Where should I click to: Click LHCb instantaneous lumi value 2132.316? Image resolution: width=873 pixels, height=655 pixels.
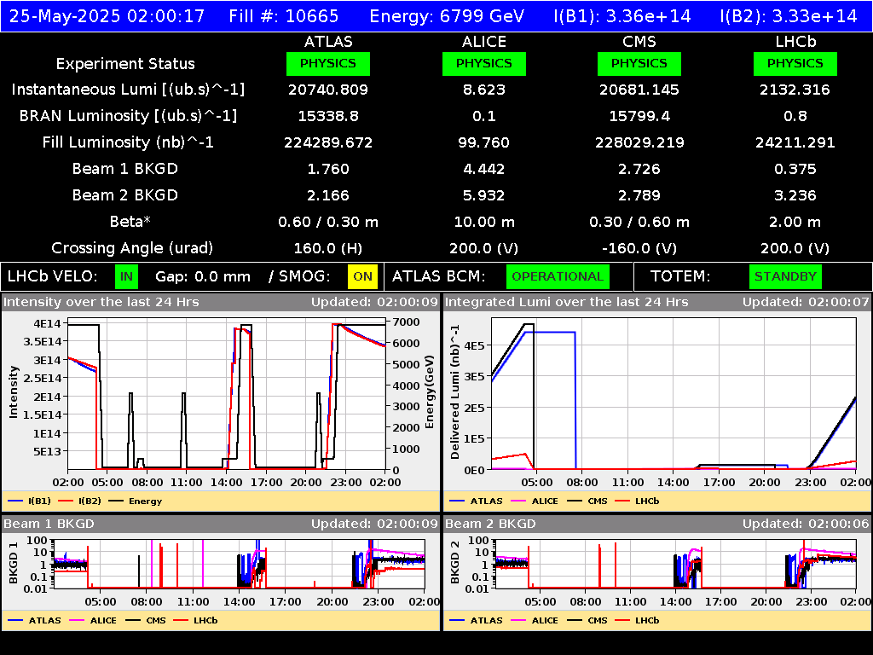pyautogui.click(x=795, y=90)
